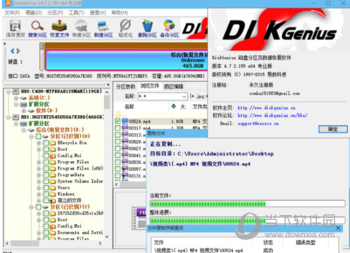This screenshot has height=253, width=350.
Task: Check the Documents and Settings checkbox
Action: (x=46, y=232)
